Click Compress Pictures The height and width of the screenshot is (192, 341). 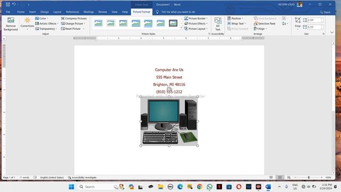pyautogui.click(x=74, y=19)
